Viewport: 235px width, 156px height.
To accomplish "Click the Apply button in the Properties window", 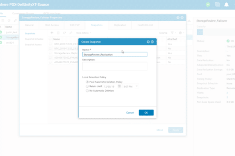I will tap(176, 130).
